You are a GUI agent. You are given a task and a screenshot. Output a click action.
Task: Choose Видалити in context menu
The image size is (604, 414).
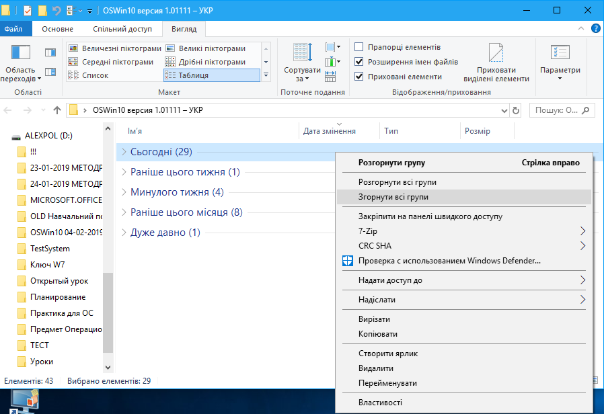[464, 368]
